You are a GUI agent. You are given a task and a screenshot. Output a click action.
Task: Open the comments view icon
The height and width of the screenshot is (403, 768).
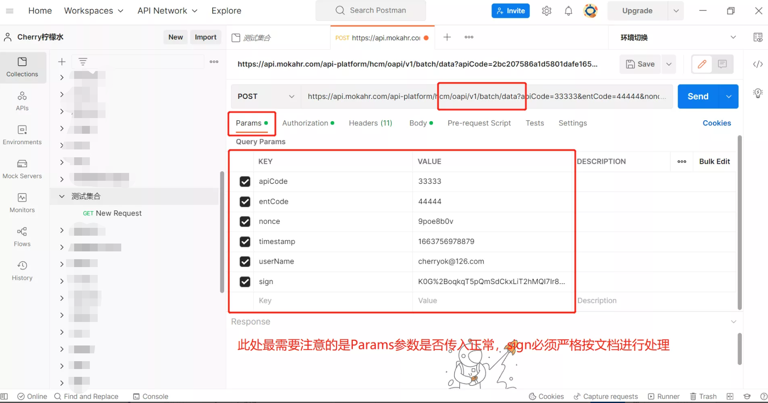click(722, 64)
